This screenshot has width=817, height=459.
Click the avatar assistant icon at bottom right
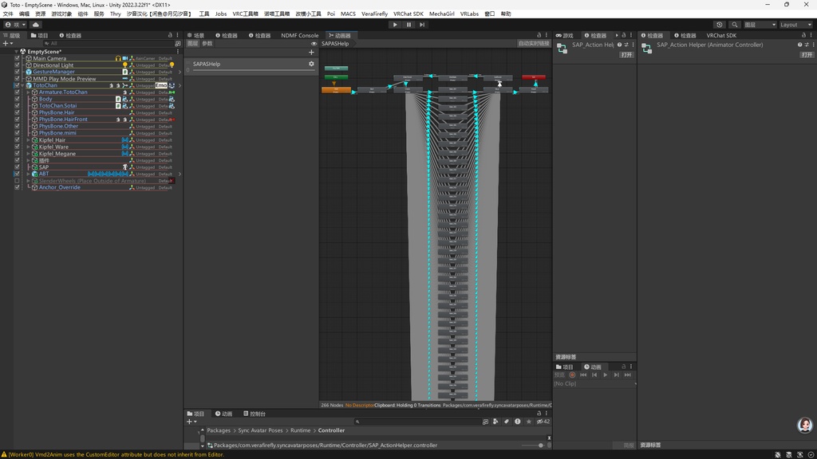[x=805, y=426]
